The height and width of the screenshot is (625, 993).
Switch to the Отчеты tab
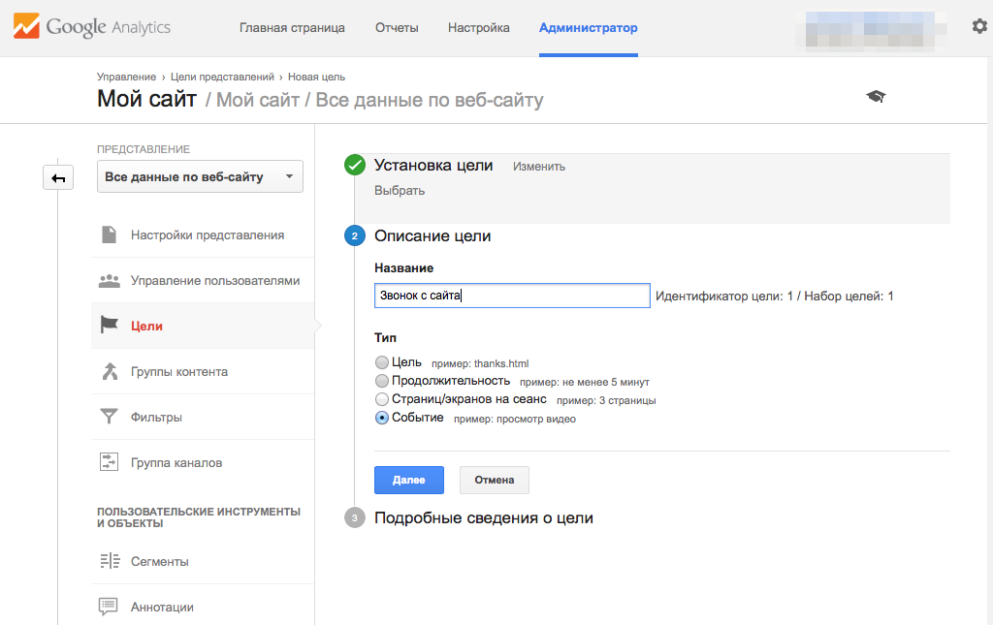point(397,28)
